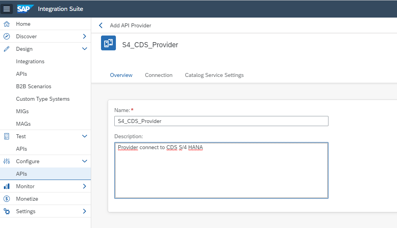This screenshot has width=397, height=228.
Task: Click the Design pencil icon
Action: 7,49
